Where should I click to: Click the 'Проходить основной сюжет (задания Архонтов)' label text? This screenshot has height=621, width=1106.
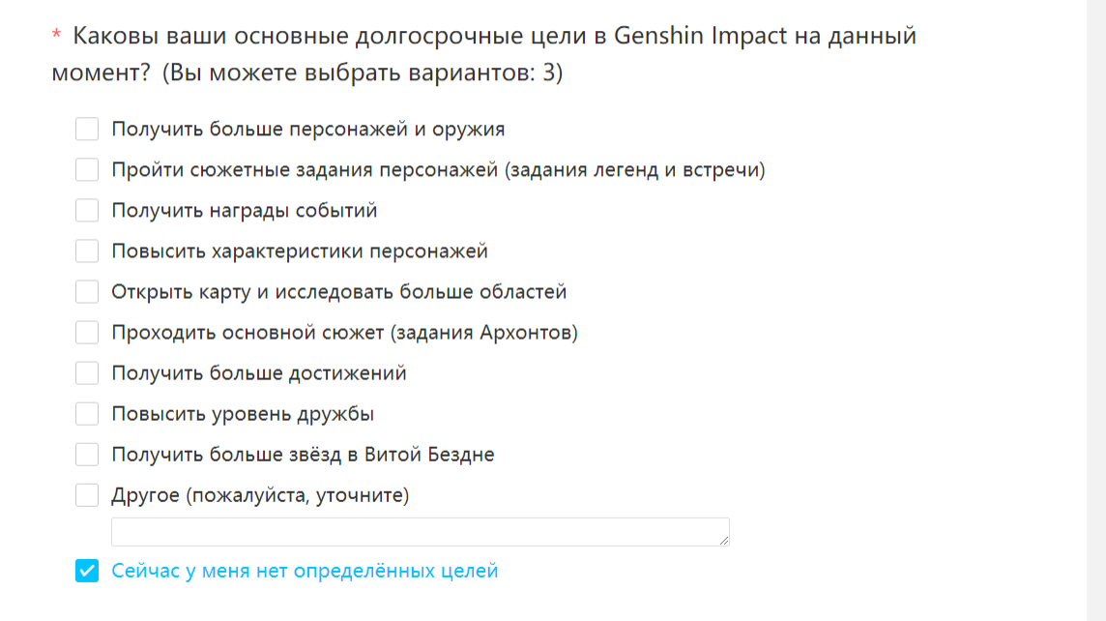tap(344, 333)
